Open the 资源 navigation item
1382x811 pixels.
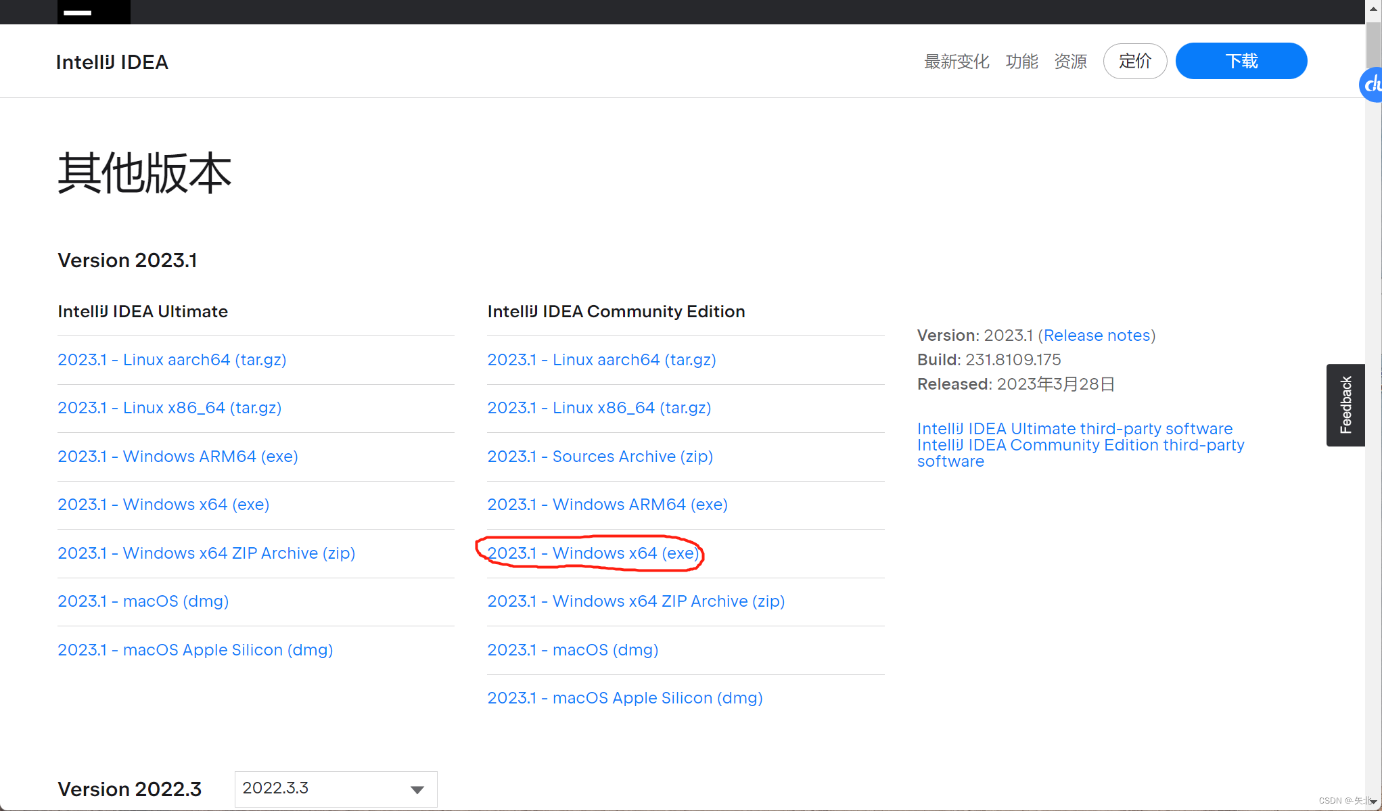pyautogui.click(x=1070, y=62)
